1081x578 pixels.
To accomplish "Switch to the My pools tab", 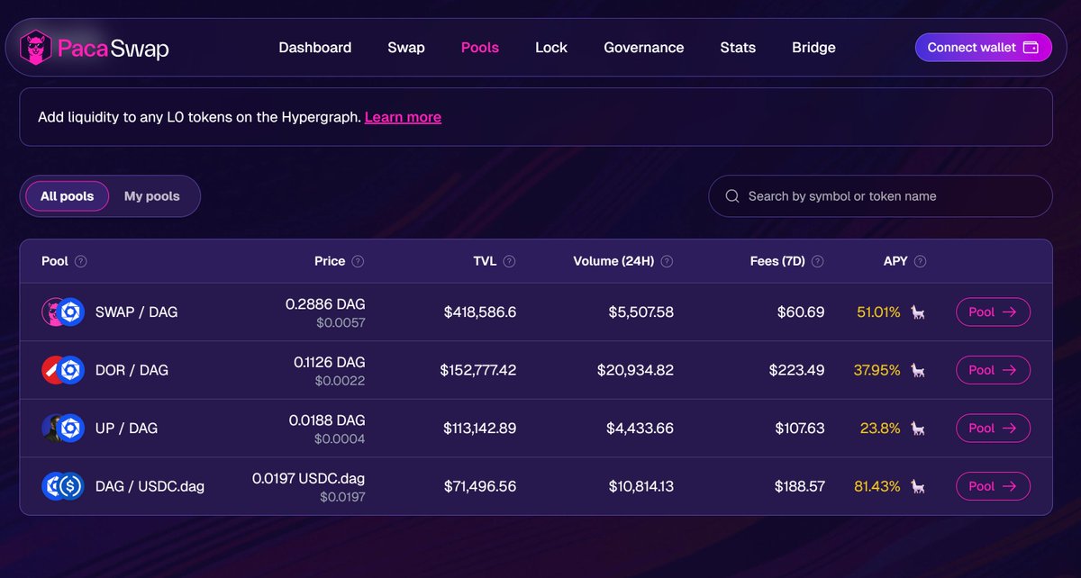I will click(x=152, y=196).
